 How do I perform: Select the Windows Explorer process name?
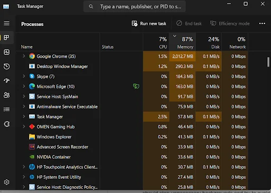click(x=54, y=137)
